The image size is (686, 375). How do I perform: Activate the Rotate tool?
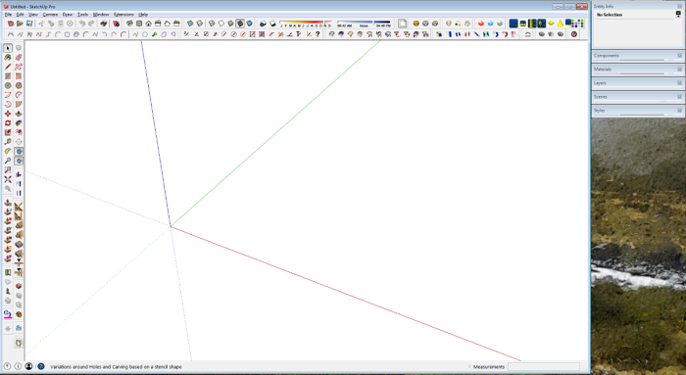(8, 123)
